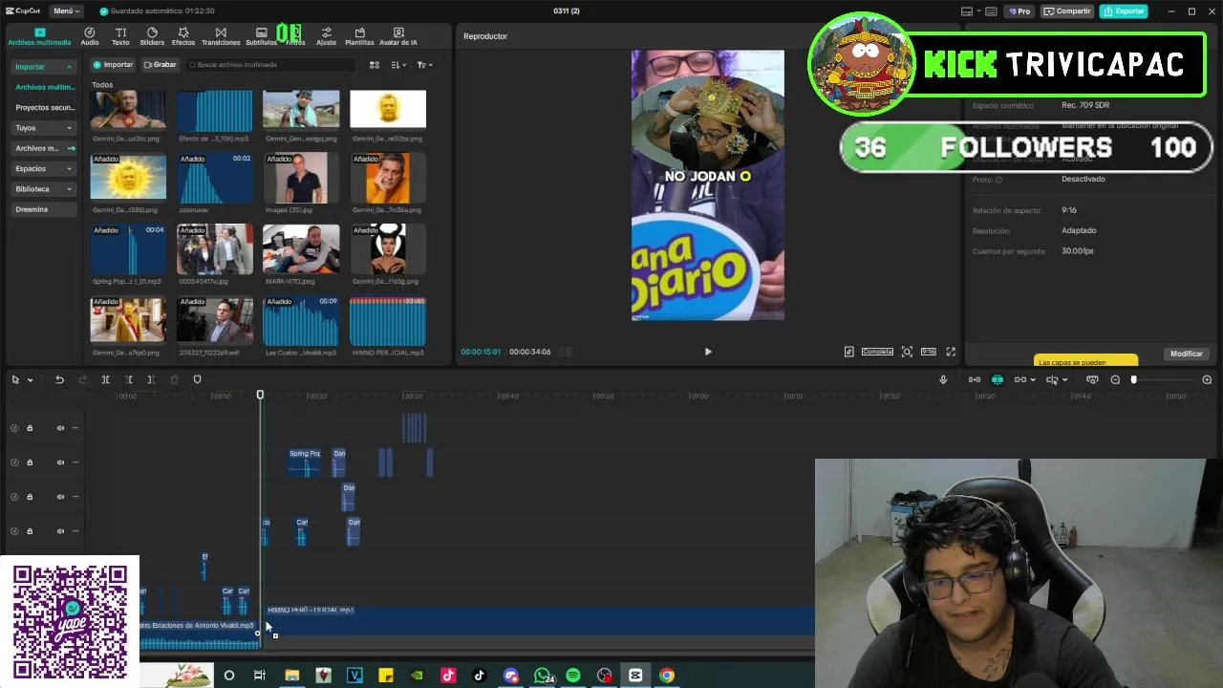Select the Transiciones tab

point(221,36)
